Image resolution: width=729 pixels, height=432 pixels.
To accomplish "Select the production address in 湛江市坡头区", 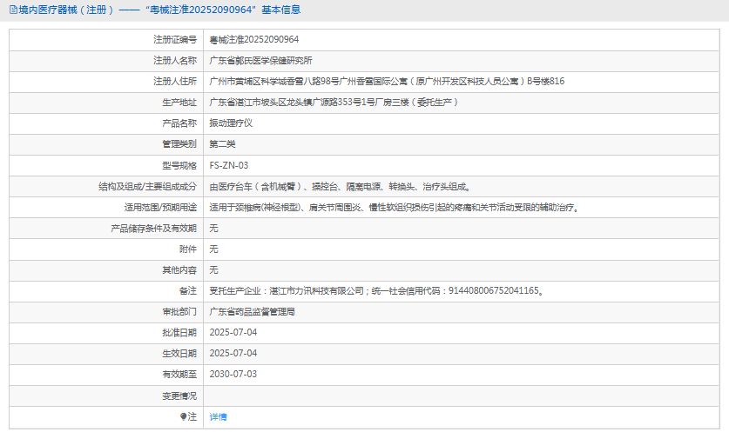I will click(334, 102).
